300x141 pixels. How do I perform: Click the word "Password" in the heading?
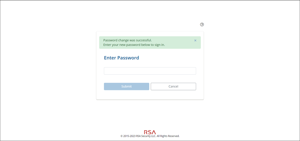point(128,58)
